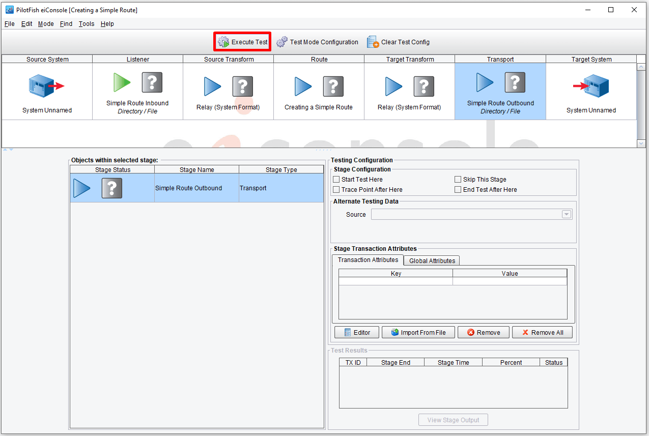The height and width of the screenshot is (436, 649).
Task: Click the Remove attribute button
Action: 484,332
